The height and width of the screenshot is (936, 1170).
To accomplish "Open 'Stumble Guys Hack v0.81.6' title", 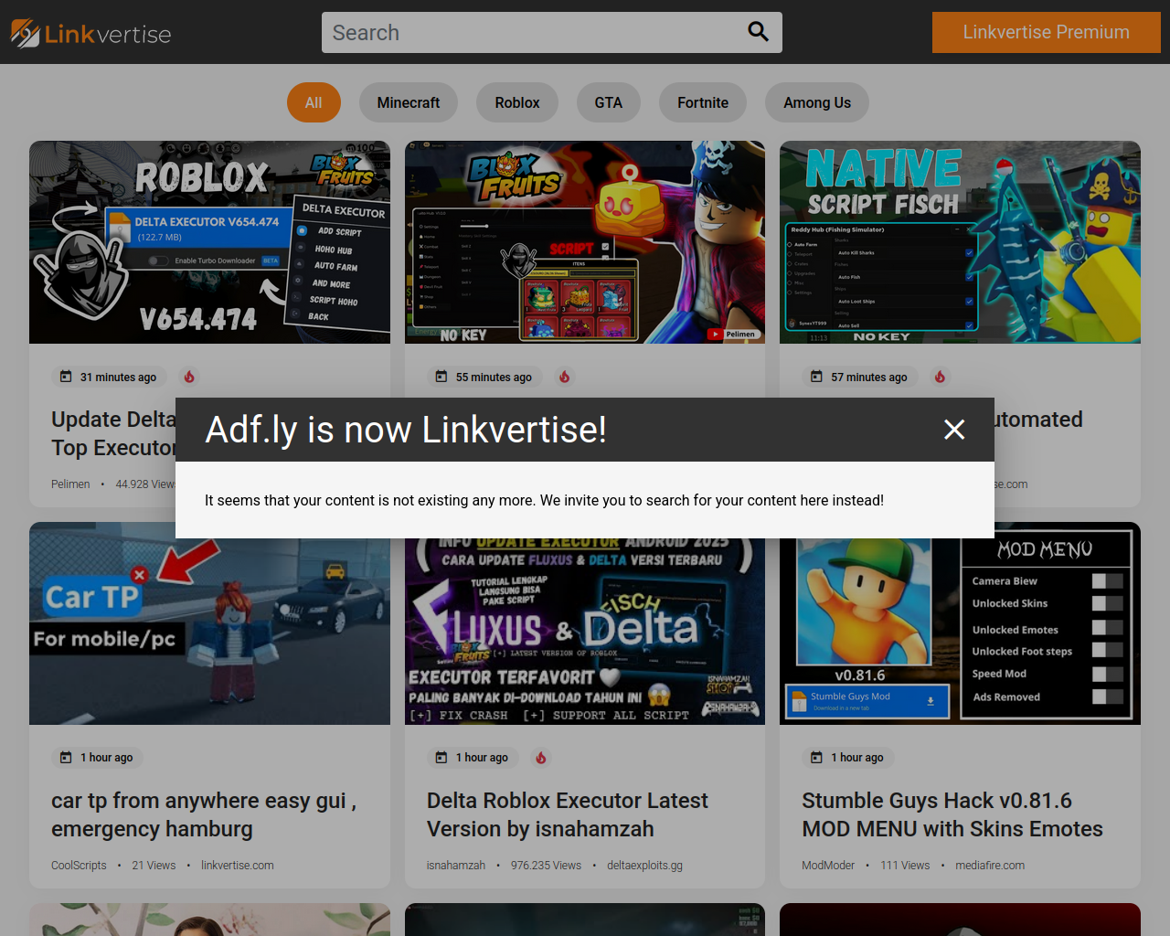I will click(952, 814).
